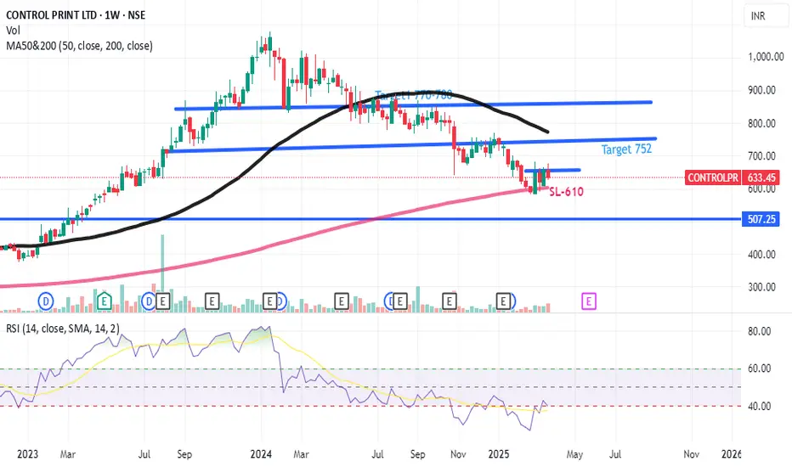Open the D dividend marker near February 2023

(x=46, y=302)
